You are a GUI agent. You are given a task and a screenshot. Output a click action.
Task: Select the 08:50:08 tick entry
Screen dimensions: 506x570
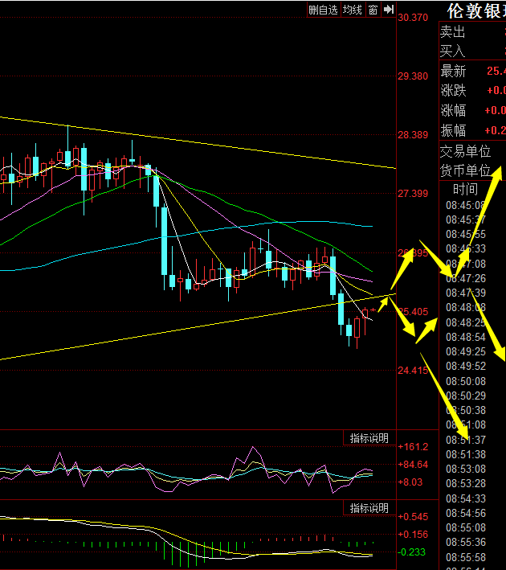465,381
